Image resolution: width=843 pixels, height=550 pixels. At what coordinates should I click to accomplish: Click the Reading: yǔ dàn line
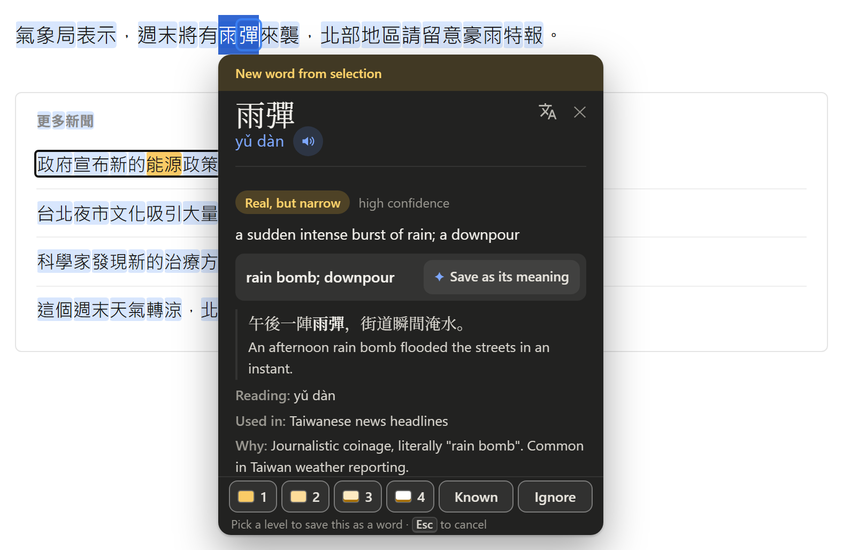pos(286,395)
